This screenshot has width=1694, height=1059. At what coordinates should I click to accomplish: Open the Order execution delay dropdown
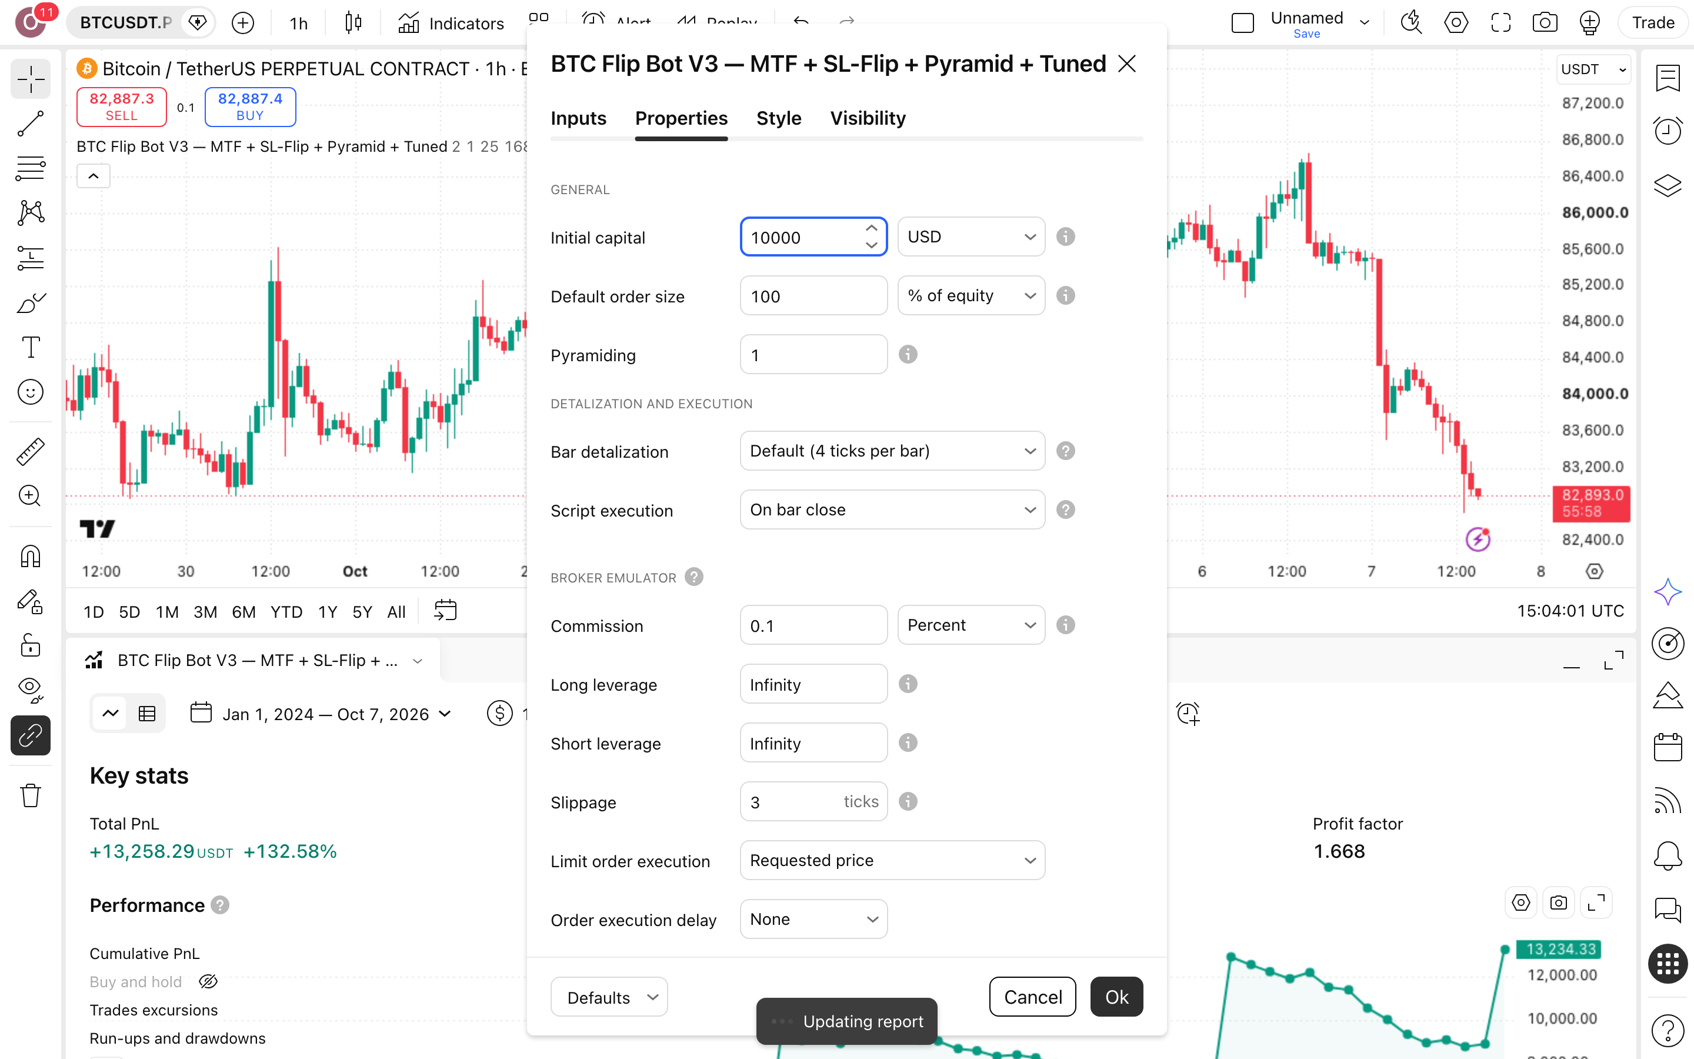tap(813, 919)
